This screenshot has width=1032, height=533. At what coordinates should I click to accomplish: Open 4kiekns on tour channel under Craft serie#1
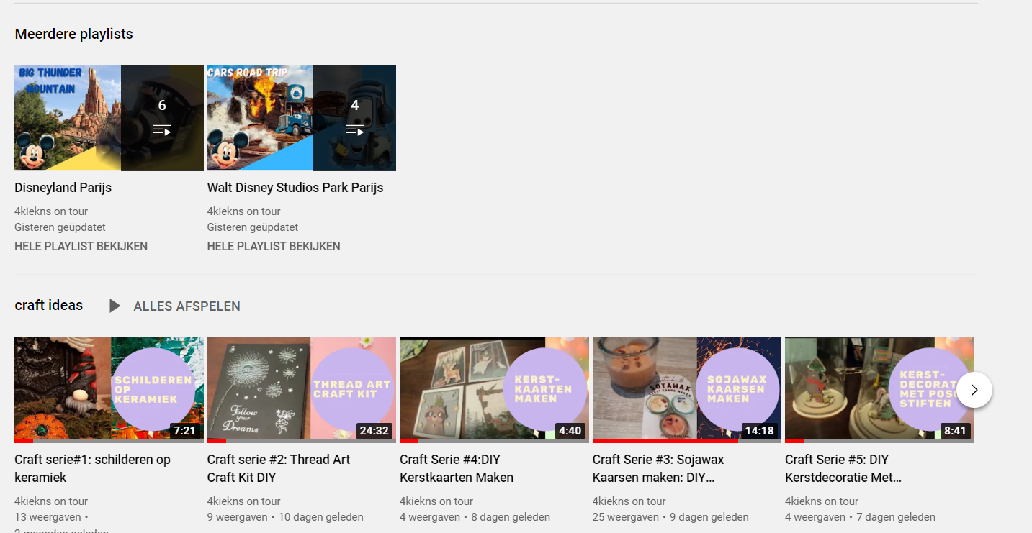51,501
